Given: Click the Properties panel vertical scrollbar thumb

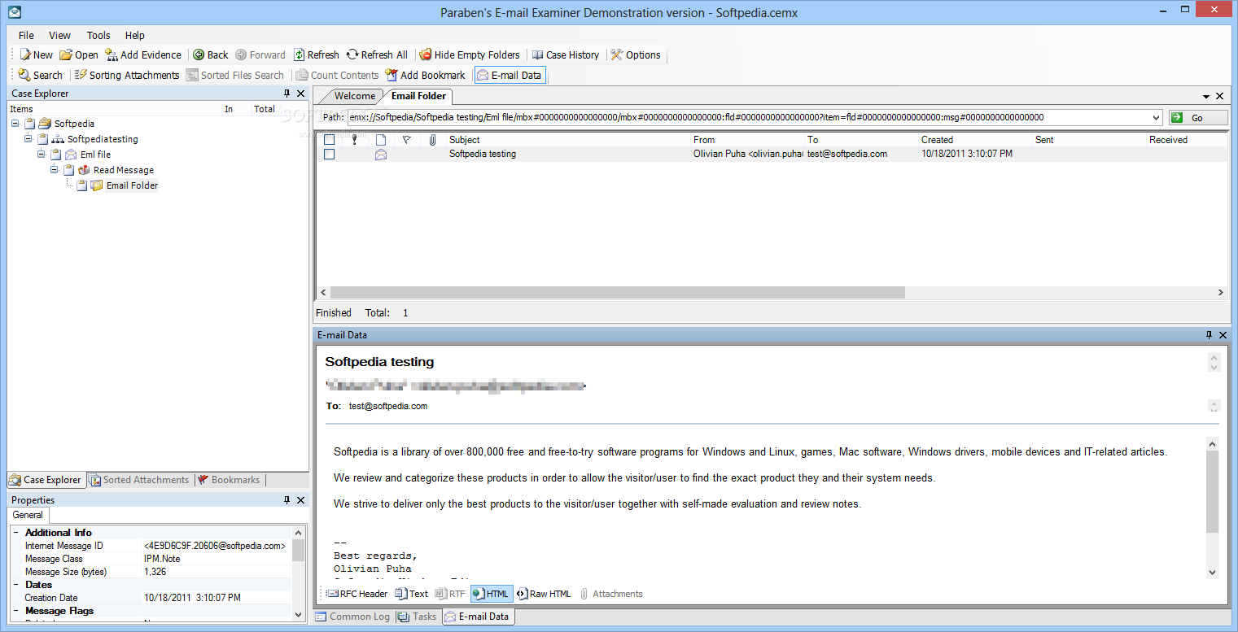Looking at the screenshot, I should [299, 551].
